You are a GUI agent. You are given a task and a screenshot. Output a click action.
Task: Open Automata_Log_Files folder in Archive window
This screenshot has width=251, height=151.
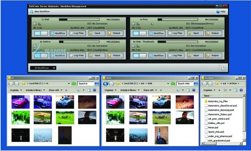[x=216, y=101]
